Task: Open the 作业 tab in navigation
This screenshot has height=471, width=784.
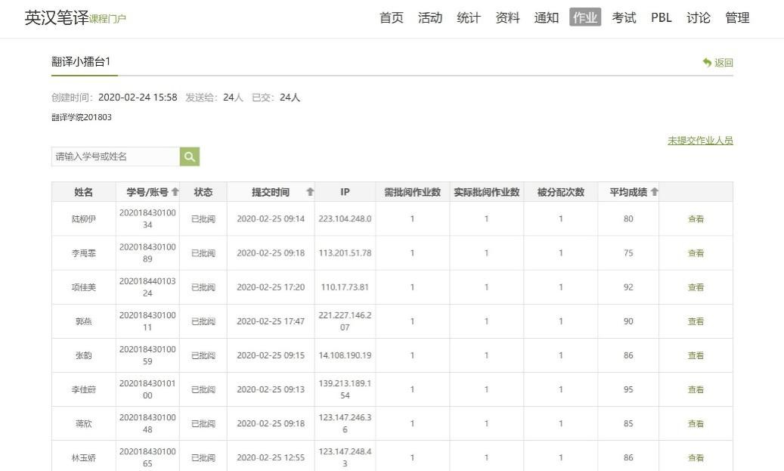Action: click(x=584, y=17)
